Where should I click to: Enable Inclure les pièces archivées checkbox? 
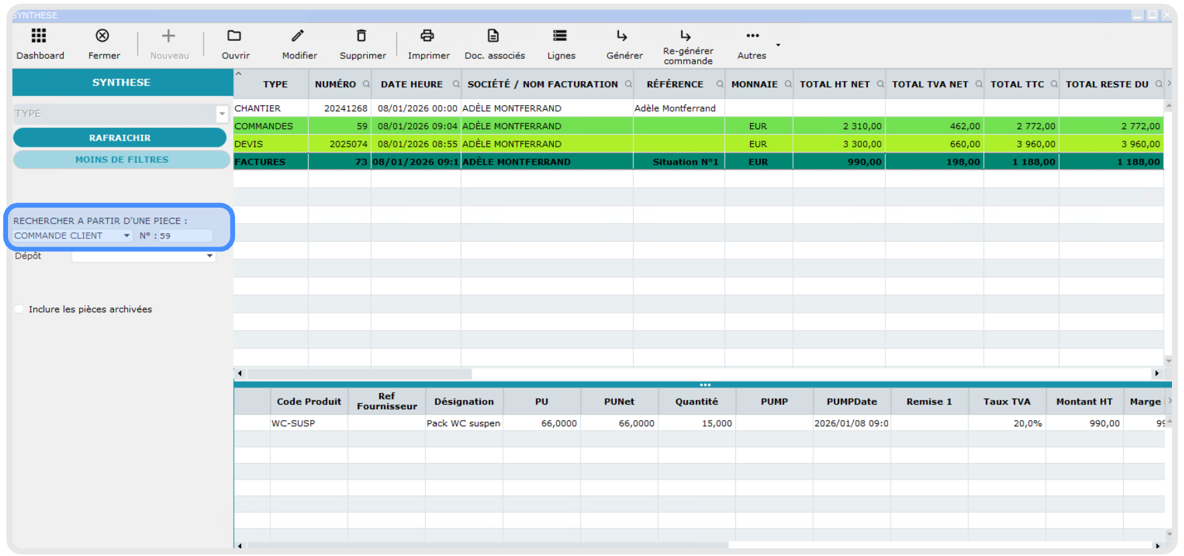[19, 309]
